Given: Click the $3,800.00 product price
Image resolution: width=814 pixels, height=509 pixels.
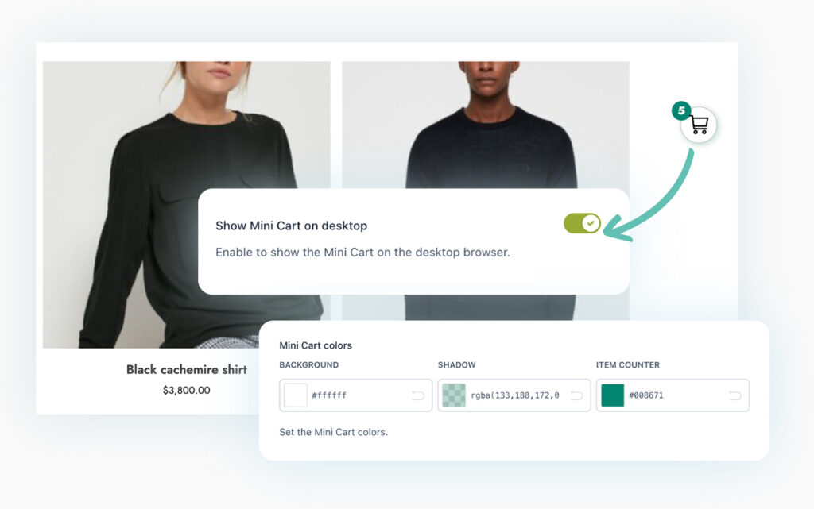Looking at the screenshot, I should [x=186, y=391].
